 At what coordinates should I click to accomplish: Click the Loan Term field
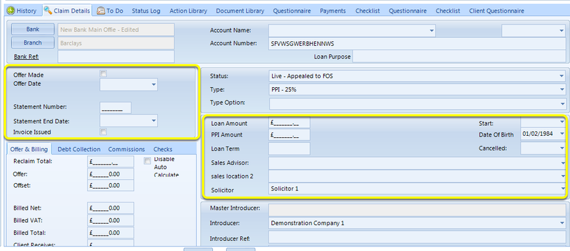click(289, 148)
